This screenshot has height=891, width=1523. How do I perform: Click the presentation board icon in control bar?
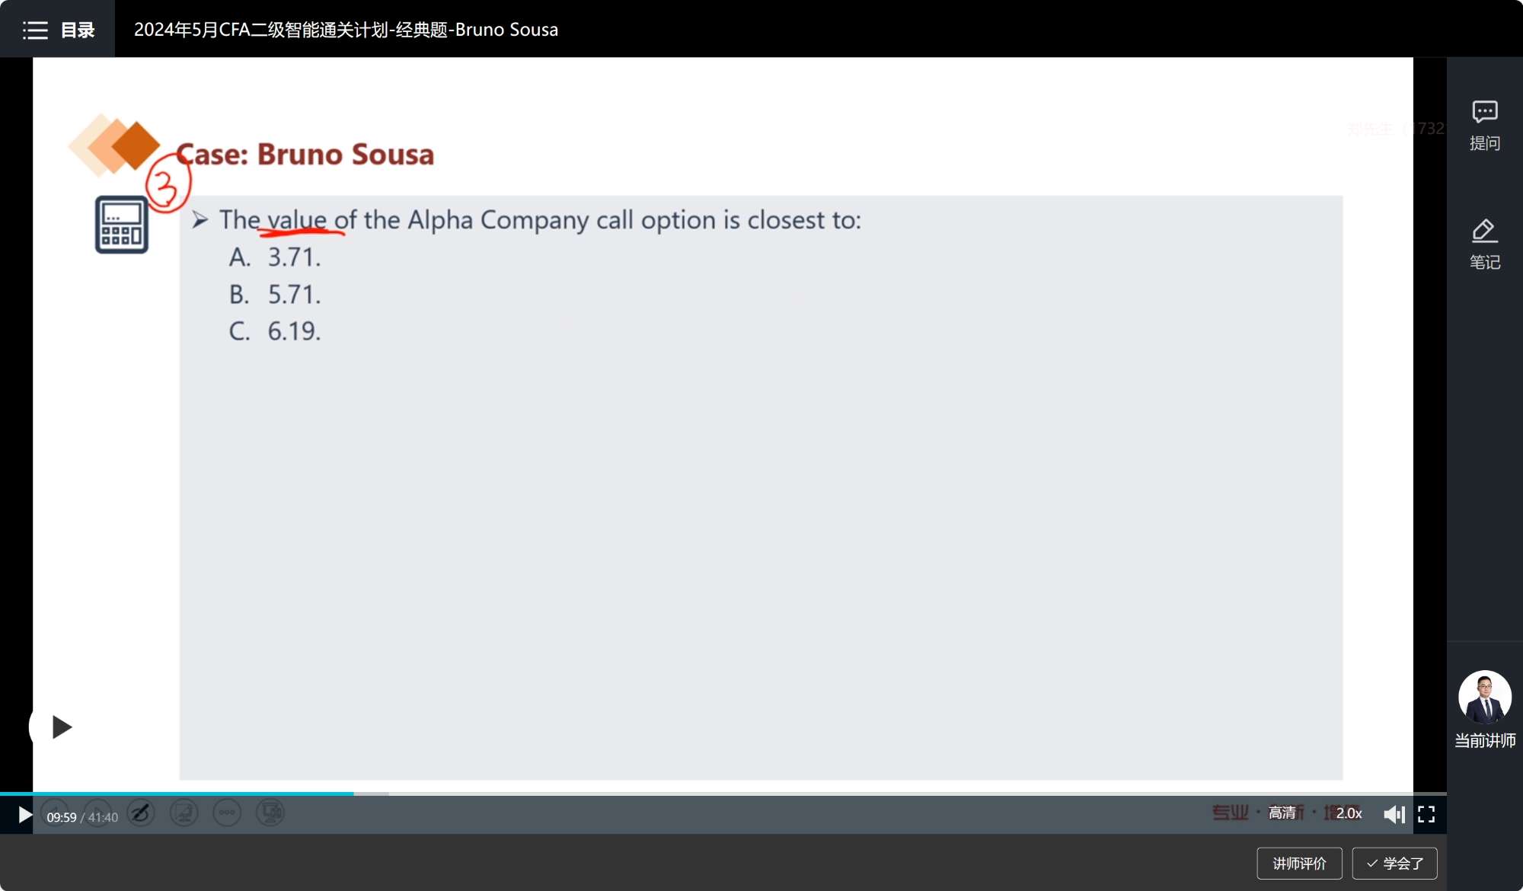[x=184, y=813]
